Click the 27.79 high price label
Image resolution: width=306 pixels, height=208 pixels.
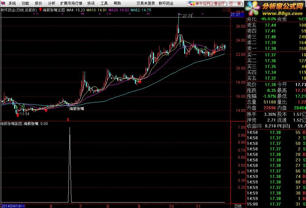pos(187,16)
